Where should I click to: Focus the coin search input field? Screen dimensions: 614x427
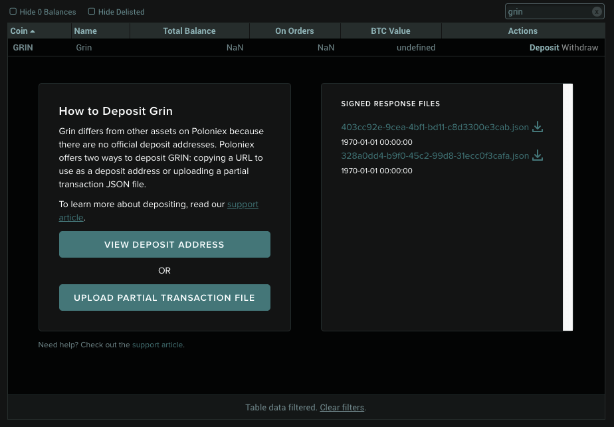[x=548, y=11]
